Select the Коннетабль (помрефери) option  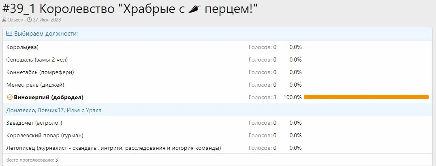40,72
